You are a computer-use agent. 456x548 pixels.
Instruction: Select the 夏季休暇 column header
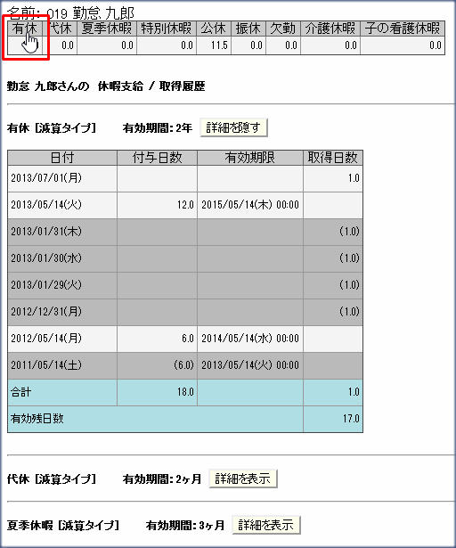107,29
